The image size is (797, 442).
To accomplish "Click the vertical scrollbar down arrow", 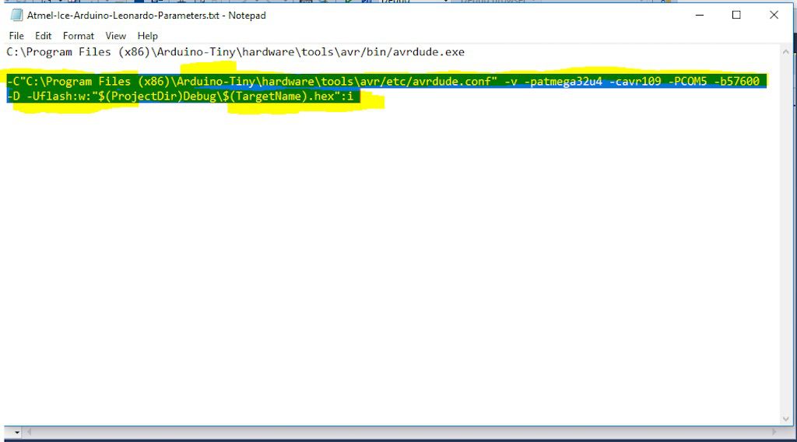I will [x=786, y=419].
